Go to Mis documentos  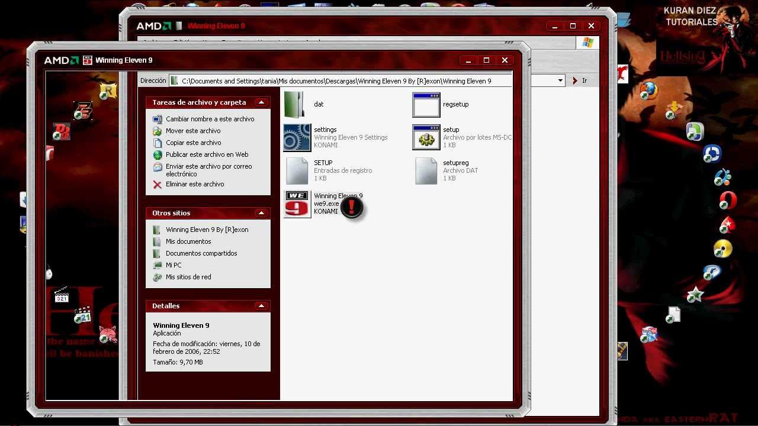(x=188, y=241)
